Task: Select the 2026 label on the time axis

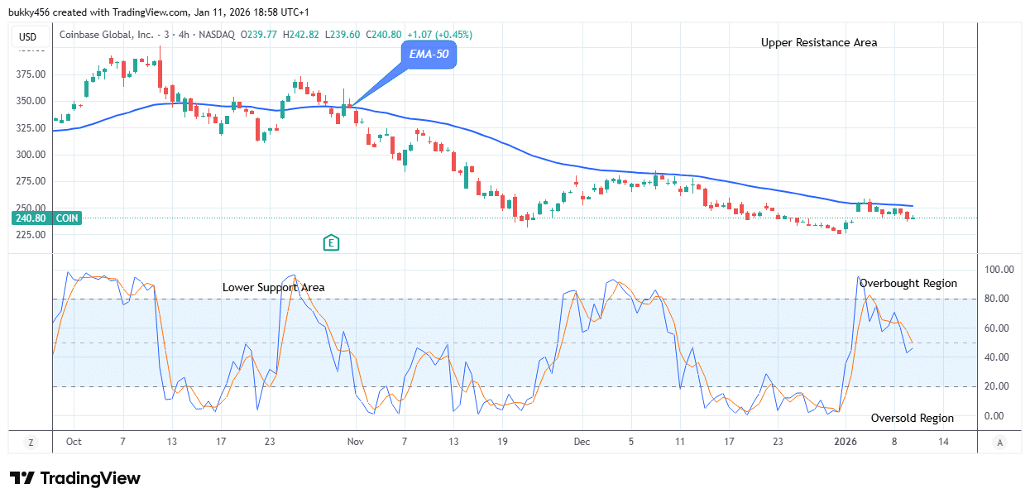Action: click(847, 442)
